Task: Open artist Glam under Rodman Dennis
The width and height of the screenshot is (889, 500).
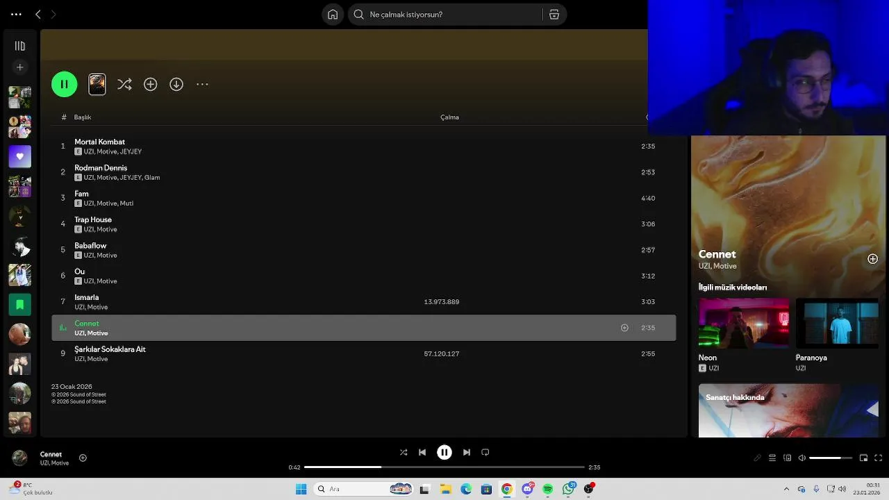Action: (152, 178)
